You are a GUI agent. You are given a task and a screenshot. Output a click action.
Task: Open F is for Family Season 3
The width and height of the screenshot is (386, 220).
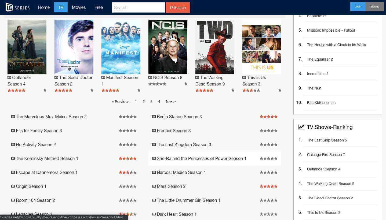point(39,130)
